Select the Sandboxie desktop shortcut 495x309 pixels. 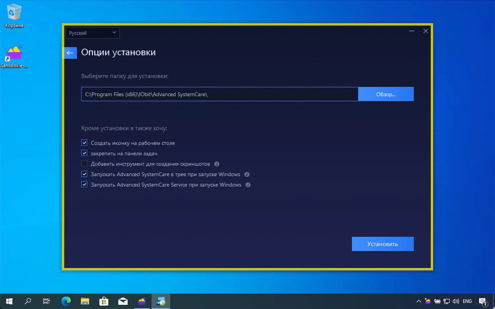pos(14,56)
